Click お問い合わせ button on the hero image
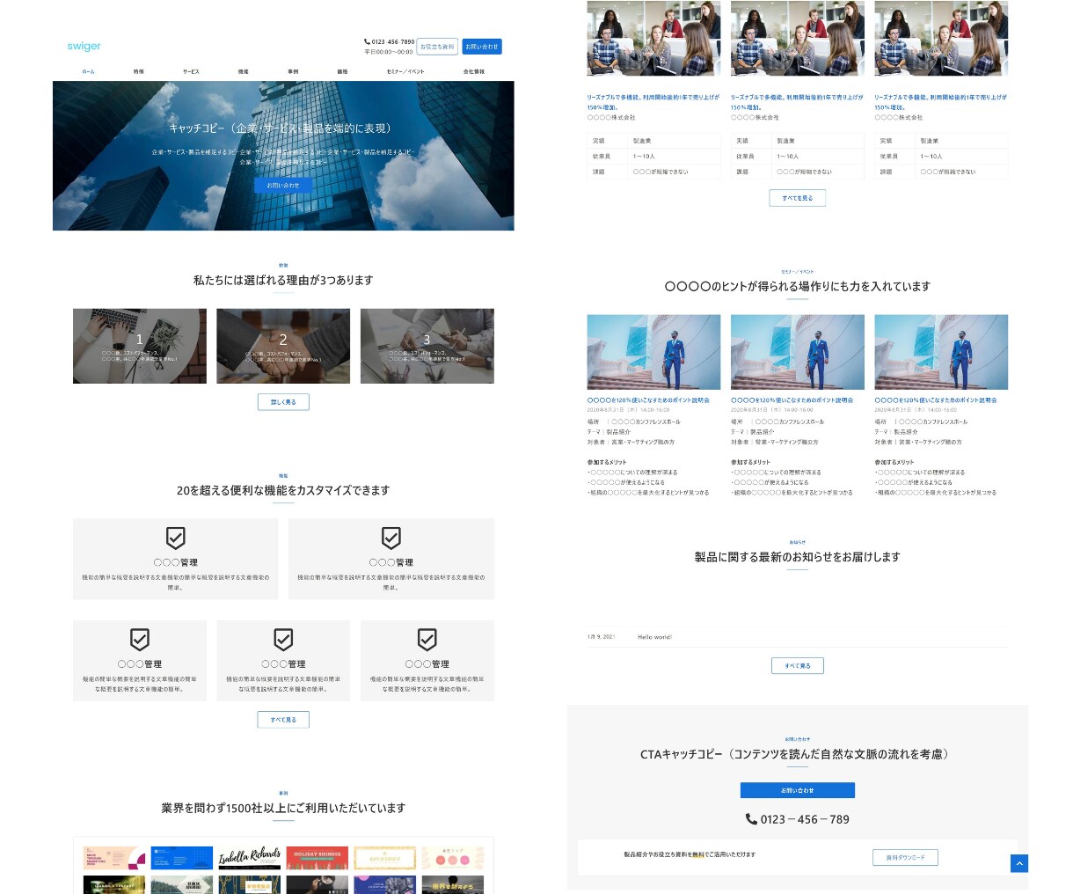The width and height of the screenshot is (1073, 894). tap(283, 186)
